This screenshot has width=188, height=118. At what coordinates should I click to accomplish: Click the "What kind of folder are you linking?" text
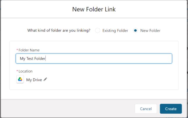click(59, 31)
